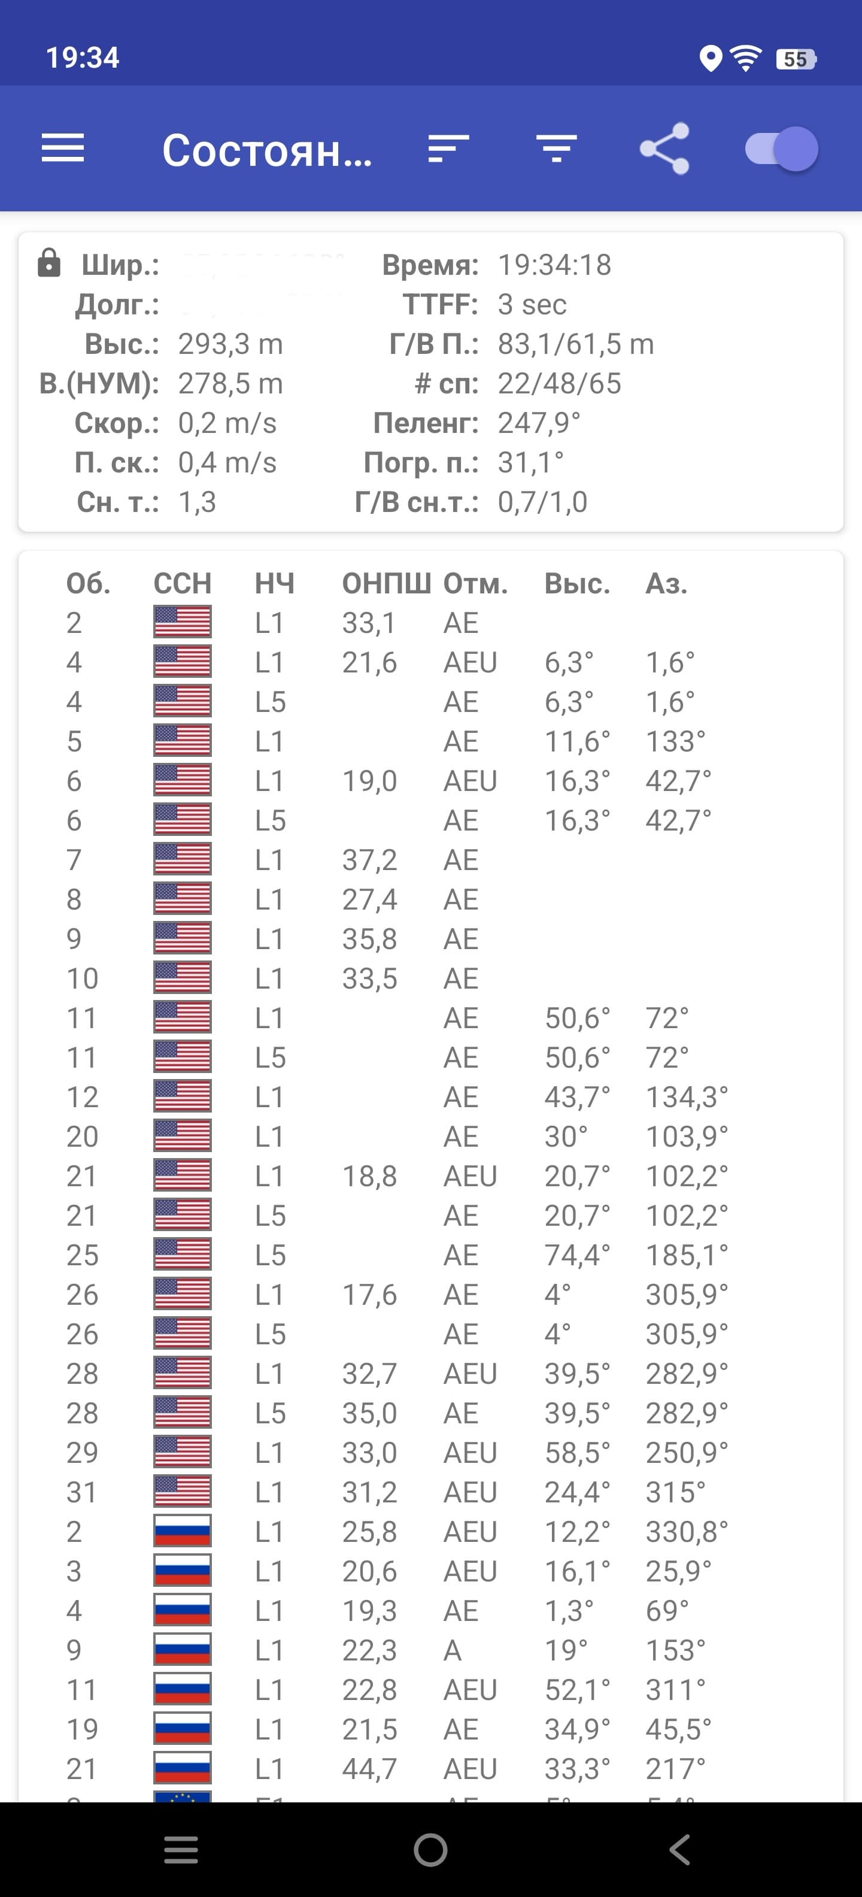This screenshot has width=862, height=1897.
Task: Tap the Состоян... toolbar title
Action: coord(266,150)
